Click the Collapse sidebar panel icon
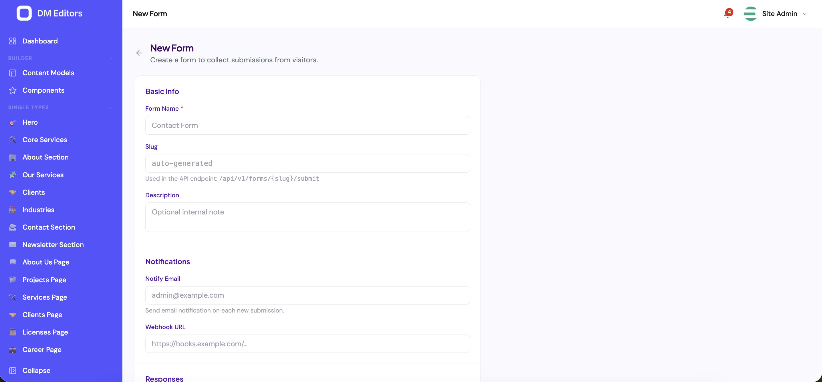This screenshot has width=822, height=382. pos(13,371)
